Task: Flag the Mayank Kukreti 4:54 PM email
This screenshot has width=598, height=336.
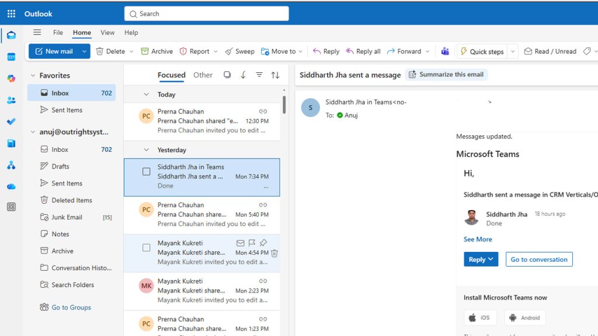Action: pyautogui.click(x=252, y=243)
